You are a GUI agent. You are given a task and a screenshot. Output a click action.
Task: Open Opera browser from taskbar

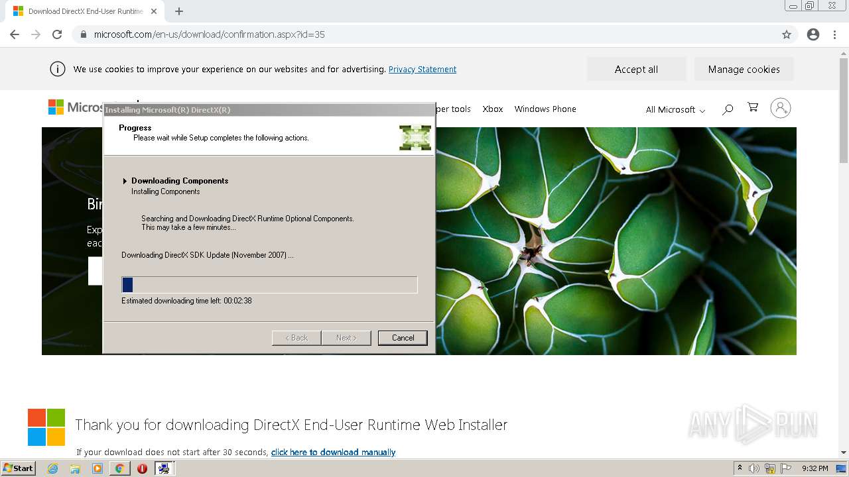tap(142, 468)
